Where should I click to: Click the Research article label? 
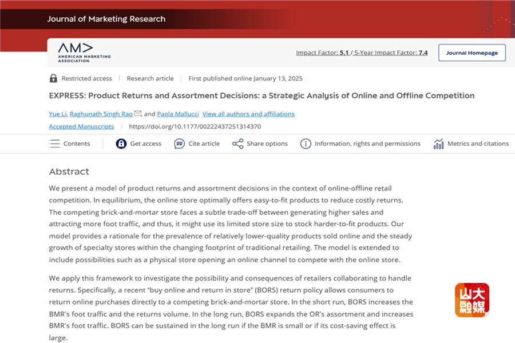150,78
